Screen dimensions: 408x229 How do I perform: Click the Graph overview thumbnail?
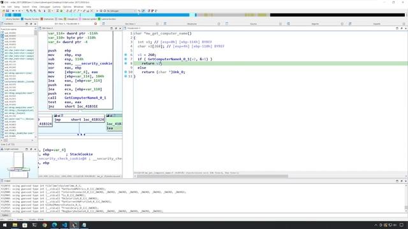point(18,165)
